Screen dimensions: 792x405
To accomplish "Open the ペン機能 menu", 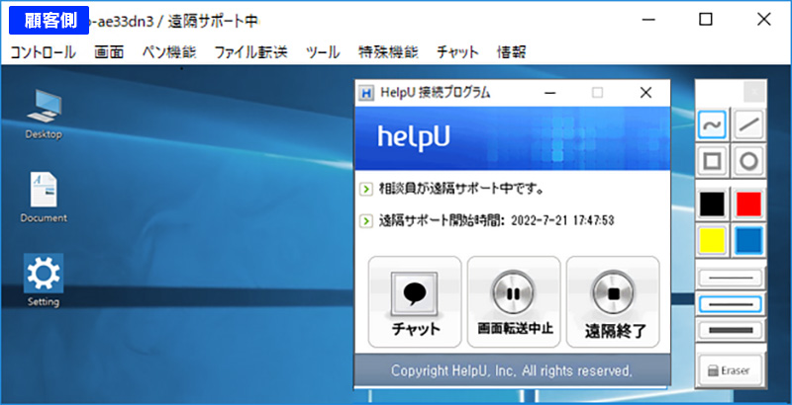I will pos(169,52).
